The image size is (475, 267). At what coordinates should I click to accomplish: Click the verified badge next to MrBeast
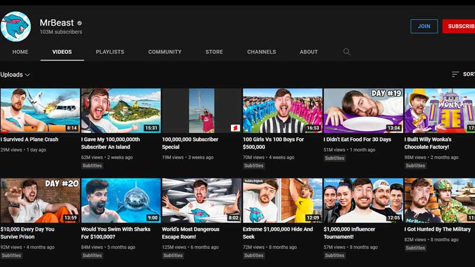(80, 23)
